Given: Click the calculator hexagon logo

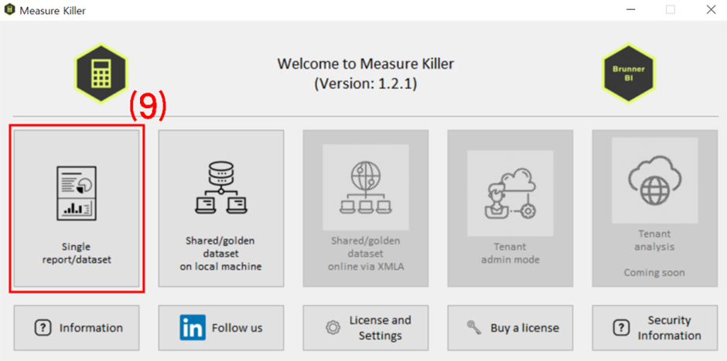Looking at the screenshot, I should click(101, 73).
